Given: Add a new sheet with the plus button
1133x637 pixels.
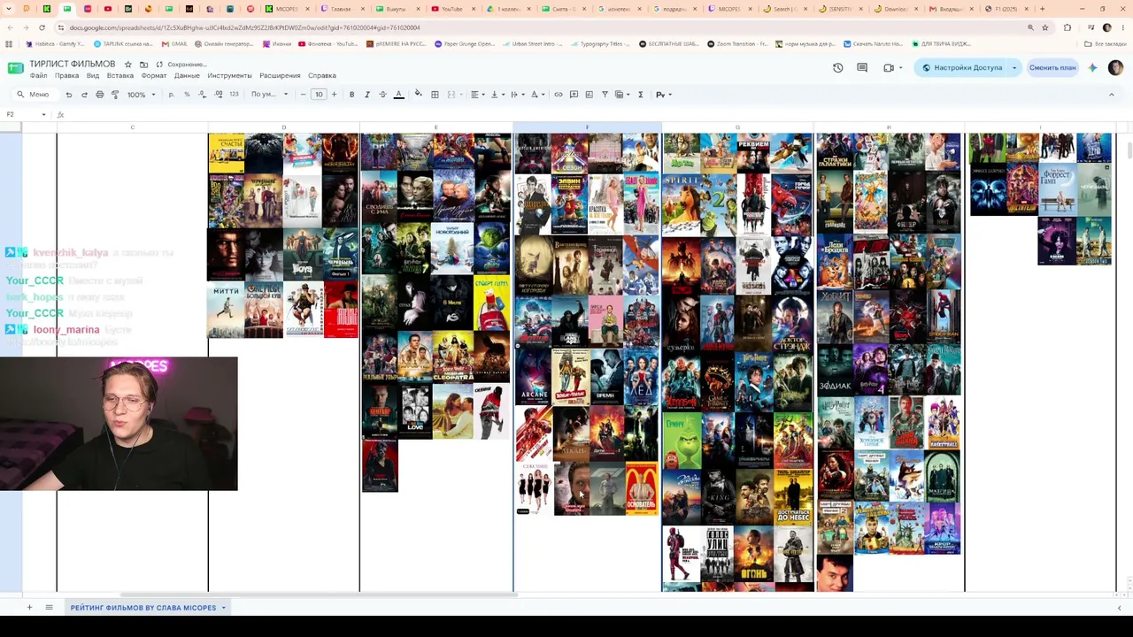Looking at the screenshot, I should point(29,608).
